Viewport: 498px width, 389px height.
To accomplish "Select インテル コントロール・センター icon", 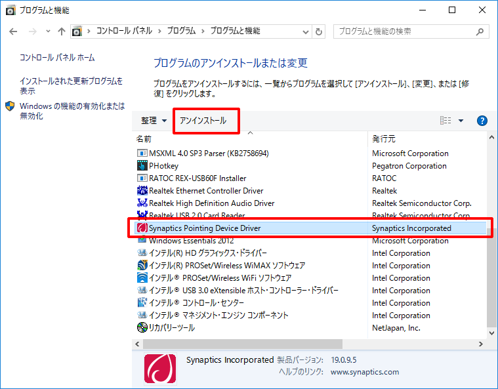I will point(142,302).
